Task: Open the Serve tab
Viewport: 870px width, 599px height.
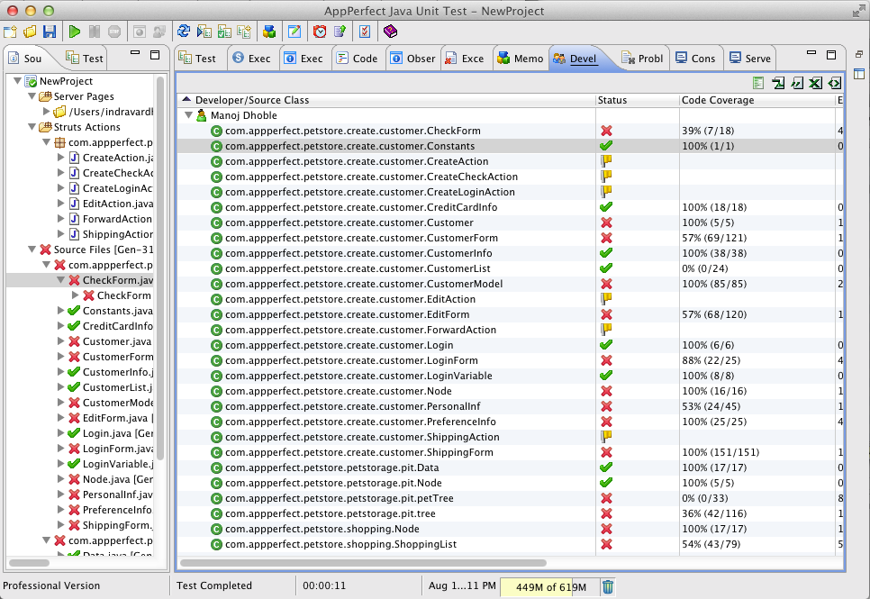Action: click(749, 59)
